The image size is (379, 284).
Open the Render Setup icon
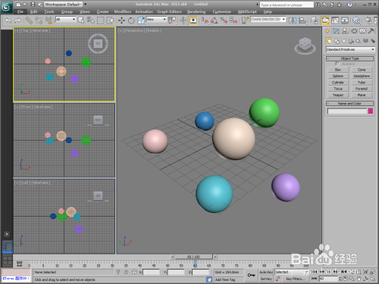(368, 20)
